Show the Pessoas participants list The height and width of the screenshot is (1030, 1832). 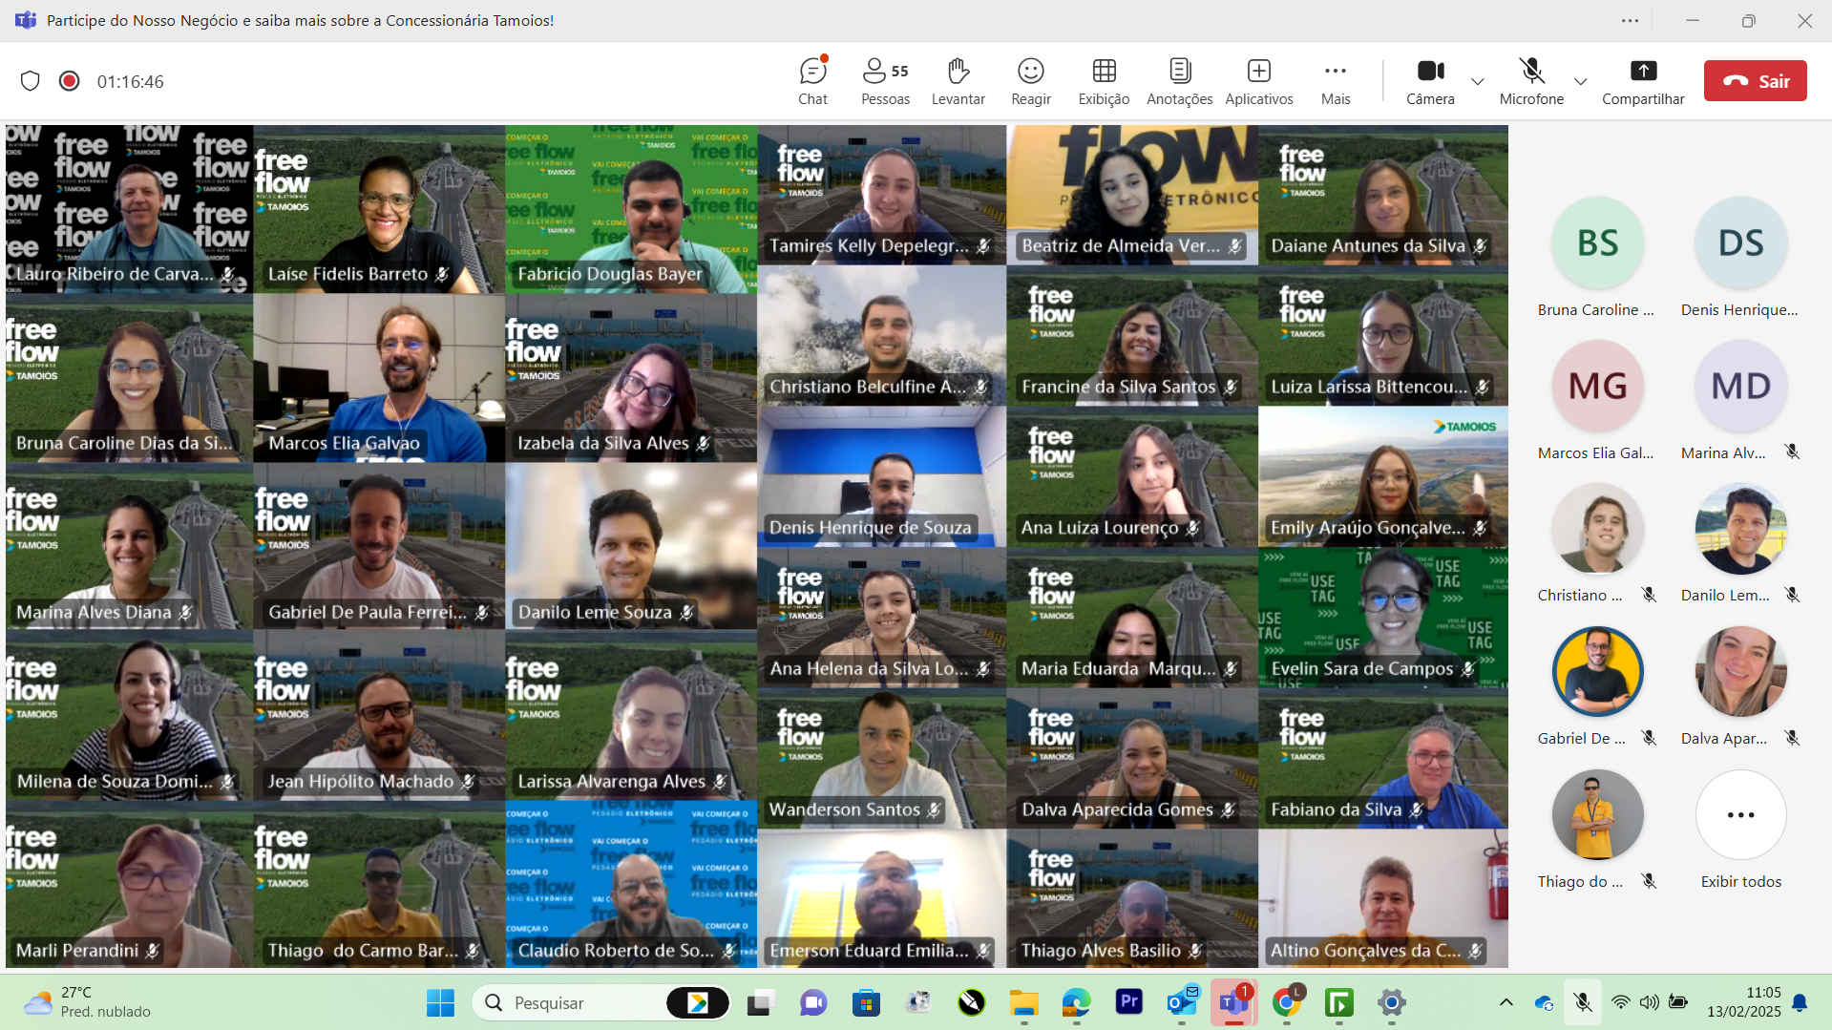885,81
